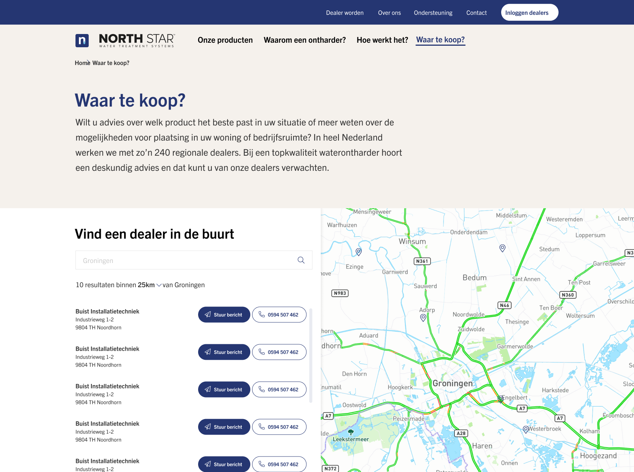Click the first Buist Installatietechniek dealer name
The width and height of the screenshot is (634, 472).
click(x=107, y=311)
